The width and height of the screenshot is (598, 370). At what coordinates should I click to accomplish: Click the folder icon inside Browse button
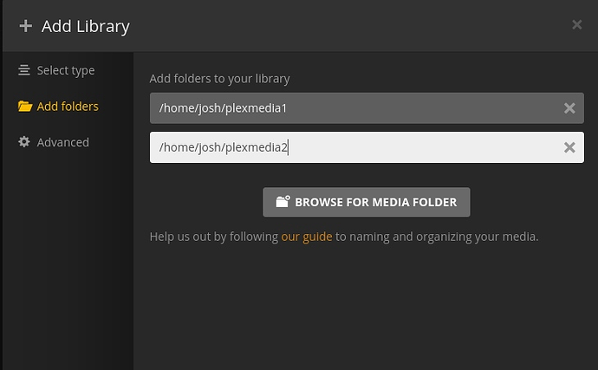[283, 201]
